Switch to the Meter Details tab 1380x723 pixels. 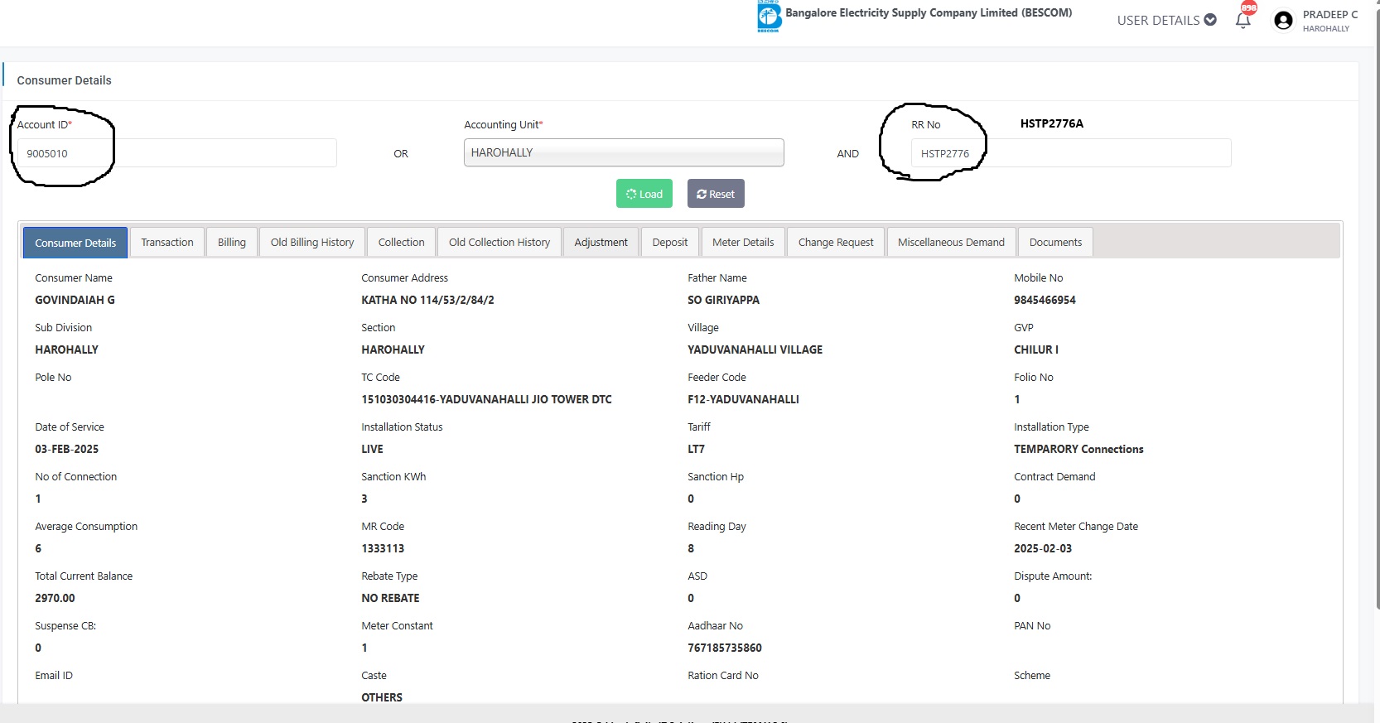(743, 242)
